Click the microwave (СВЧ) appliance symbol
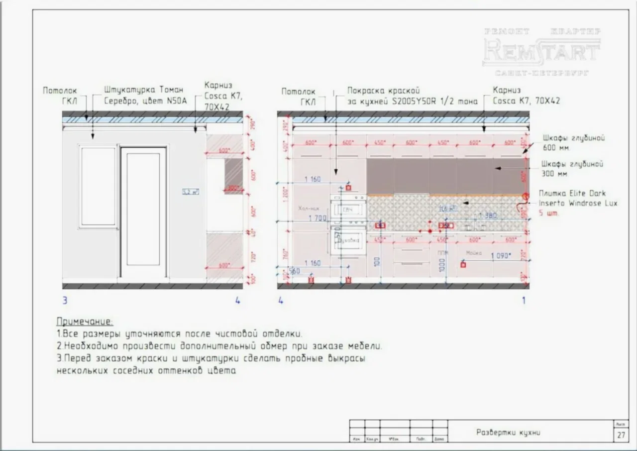 [349, 209]
